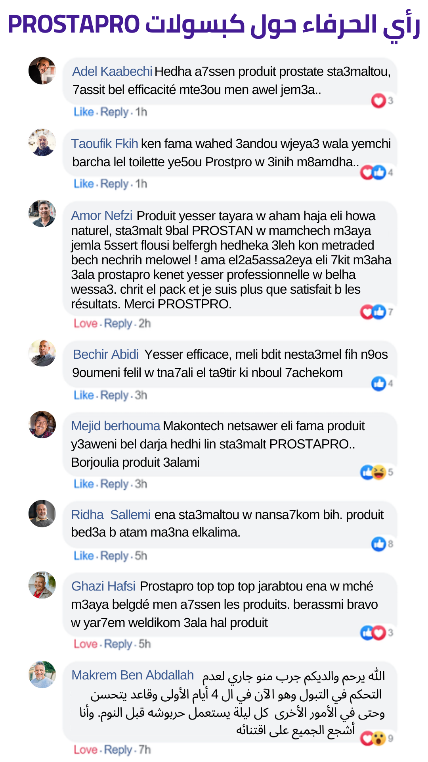Reply to Taoufik Fkih's comment
This screenshot has height=762, width=428.
pos(115,184)
